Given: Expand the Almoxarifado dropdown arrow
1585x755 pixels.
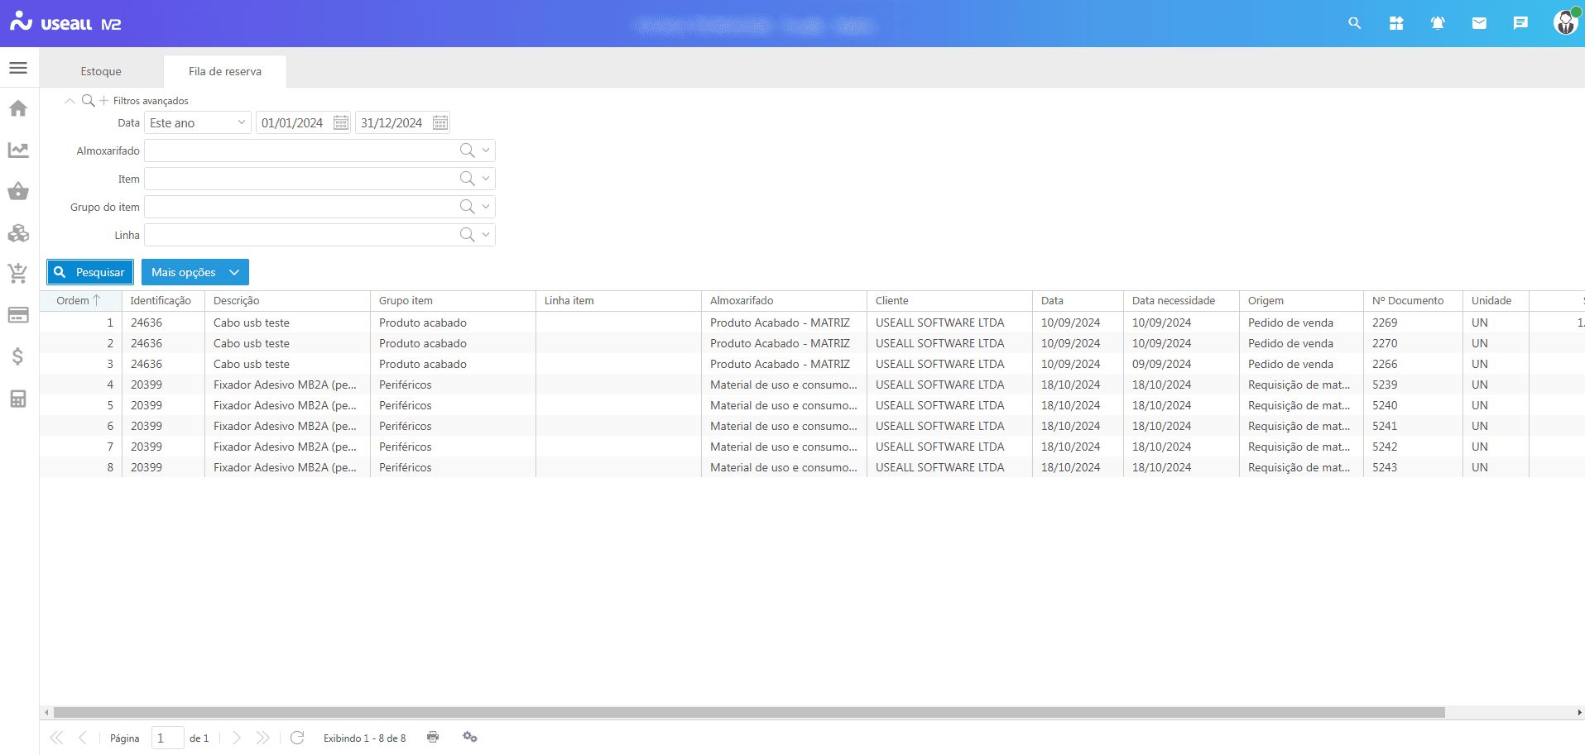Looking at the screenshot, I should pos(486,151).
